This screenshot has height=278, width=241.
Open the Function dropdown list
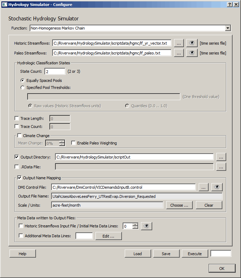click(228, 28)
